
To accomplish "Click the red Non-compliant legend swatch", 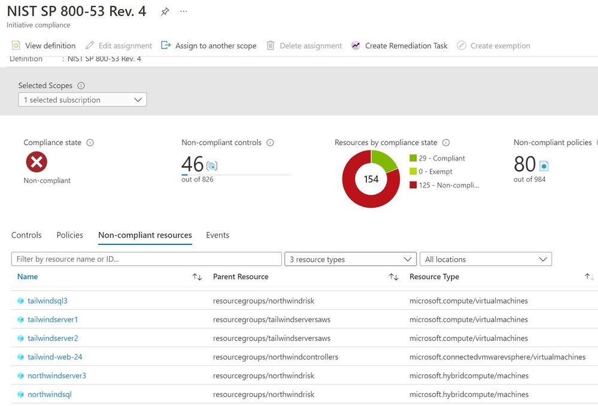I will point(413,184).
